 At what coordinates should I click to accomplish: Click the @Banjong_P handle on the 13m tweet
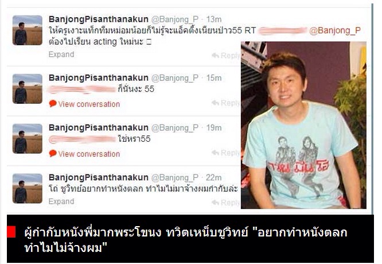pos(175,20)
